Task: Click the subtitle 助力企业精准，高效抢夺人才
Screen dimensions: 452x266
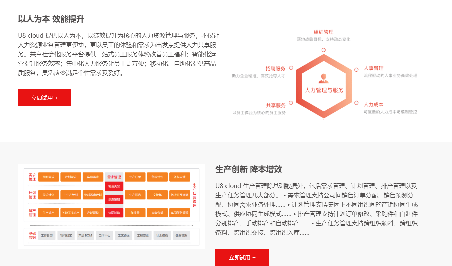Action: pyautogui.click(x=259, y=76)
